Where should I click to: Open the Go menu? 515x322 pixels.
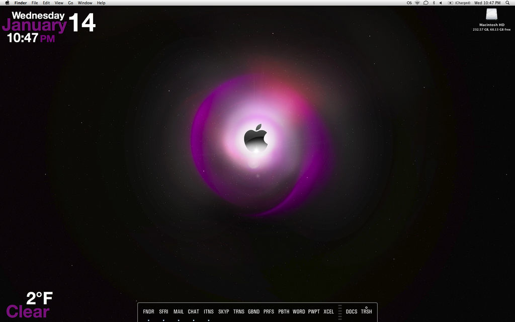pyautogui.click(x=70, y=3)
